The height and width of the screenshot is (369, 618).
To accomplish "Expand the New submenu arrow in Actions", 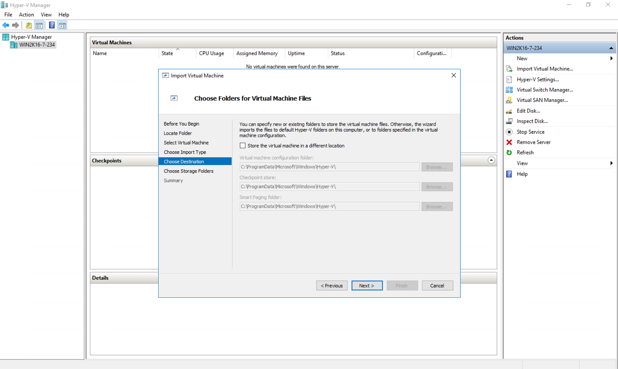I will click(611, 58).
